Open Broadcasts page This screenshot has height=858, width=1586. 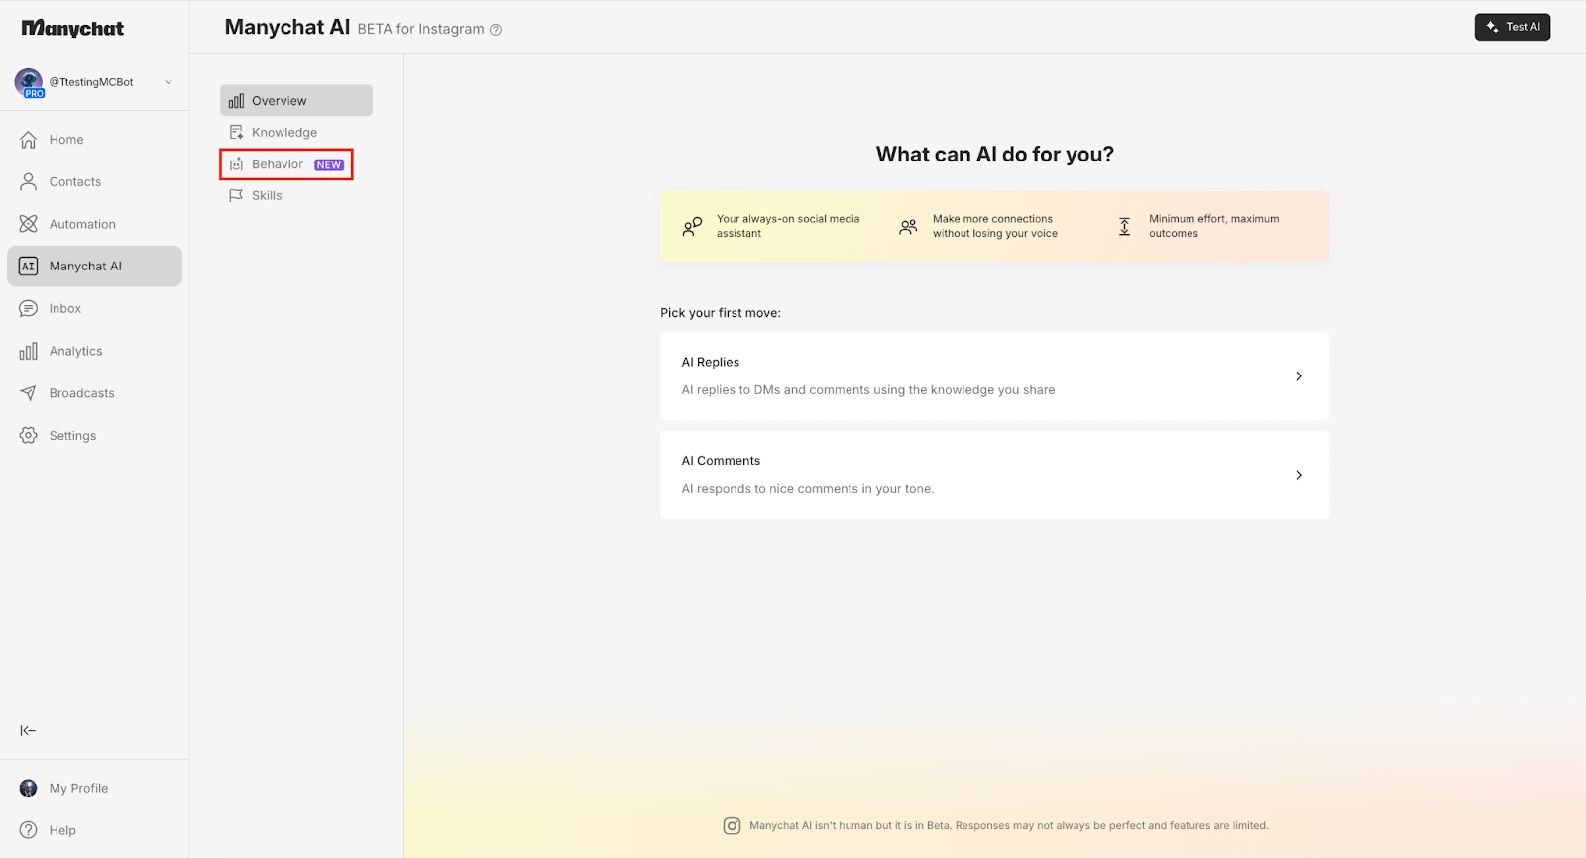81,393
